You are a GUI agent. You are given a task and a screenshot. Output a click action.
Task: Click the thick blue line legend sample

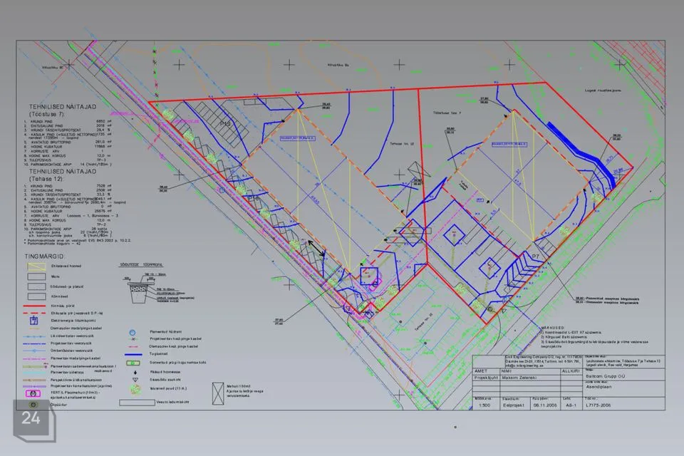(x=133, y=354)
